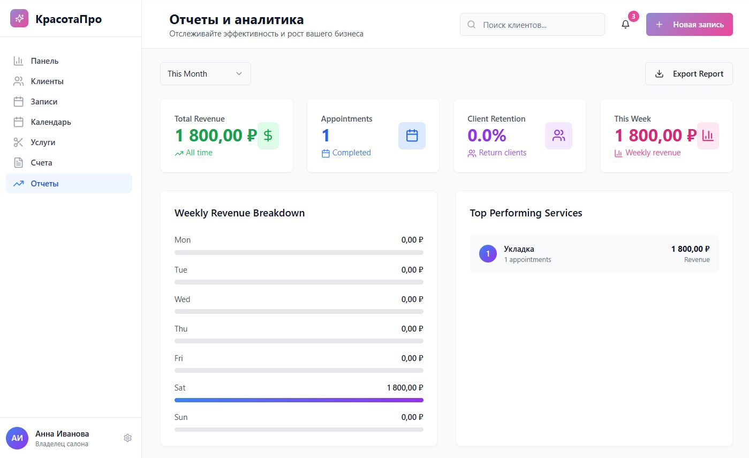Click the Export Report button
Screen dimensions: 749x458
pos(689,74)
